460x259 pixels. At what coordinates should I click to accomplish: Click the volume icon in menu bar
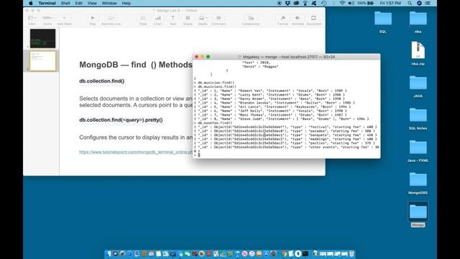click(351, 3)
